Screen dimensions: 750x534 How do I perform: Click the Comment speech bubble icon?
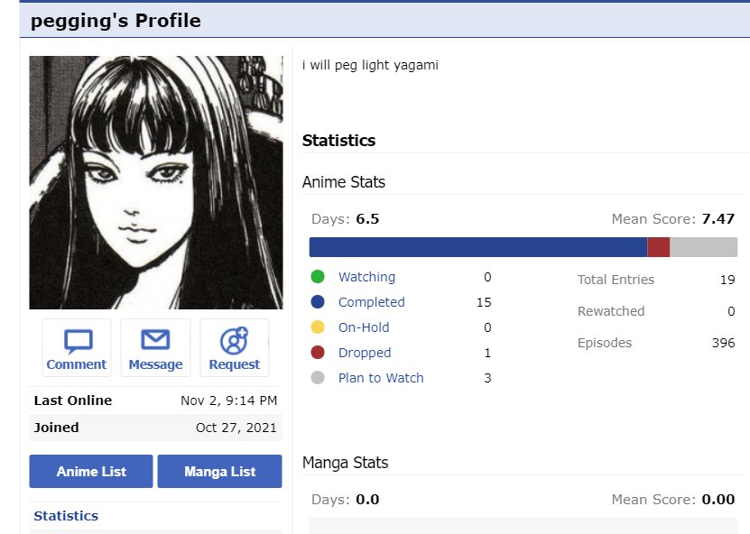tap(77, 341)
